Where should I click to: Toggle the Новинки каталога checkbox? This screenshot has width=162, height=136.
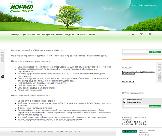[125, 102]
